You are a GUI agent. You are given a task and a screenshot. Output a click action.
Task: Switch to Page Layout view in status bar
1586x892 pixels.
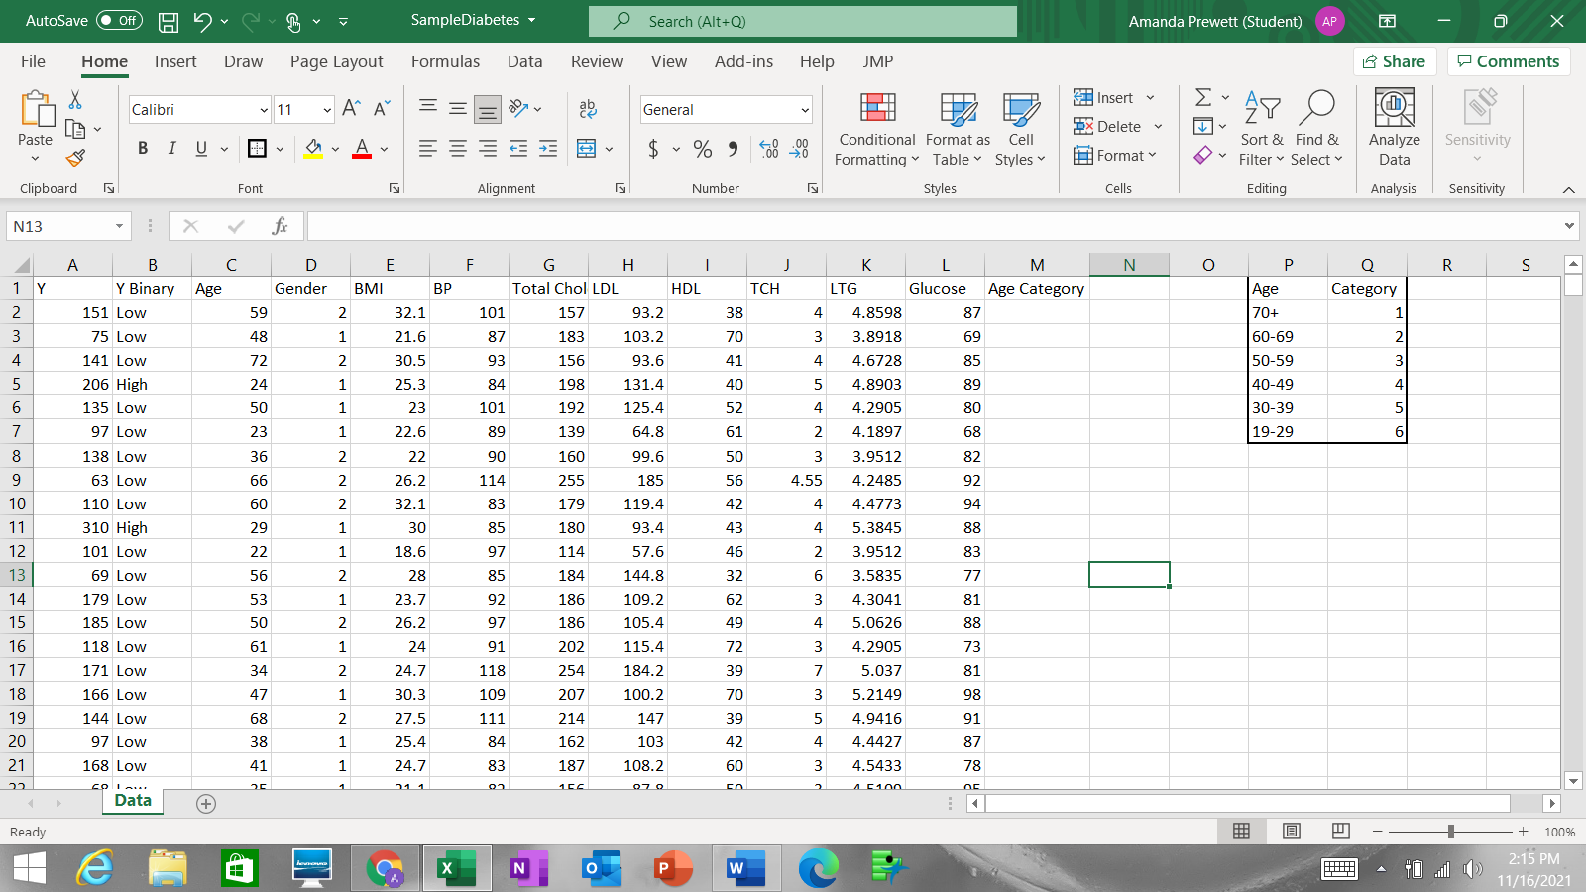click(x=1291, y=832)
